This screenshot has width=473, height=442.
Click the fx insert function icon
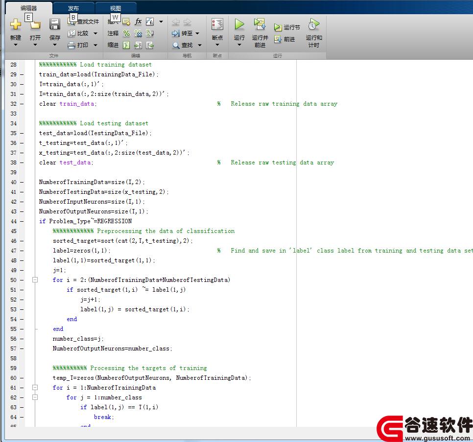point(138,22)
